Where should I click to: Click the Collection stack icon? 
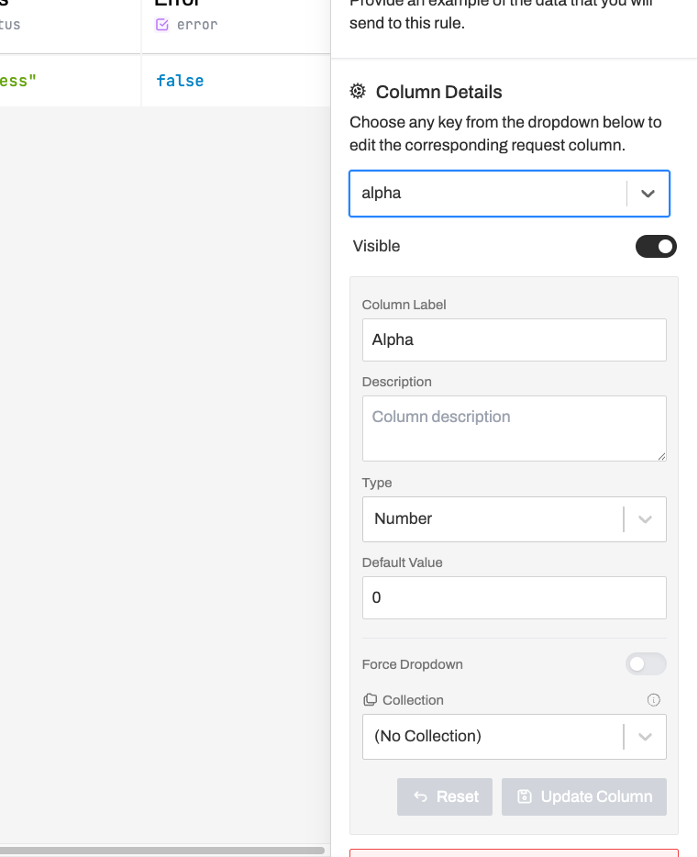tap(370, 700)
